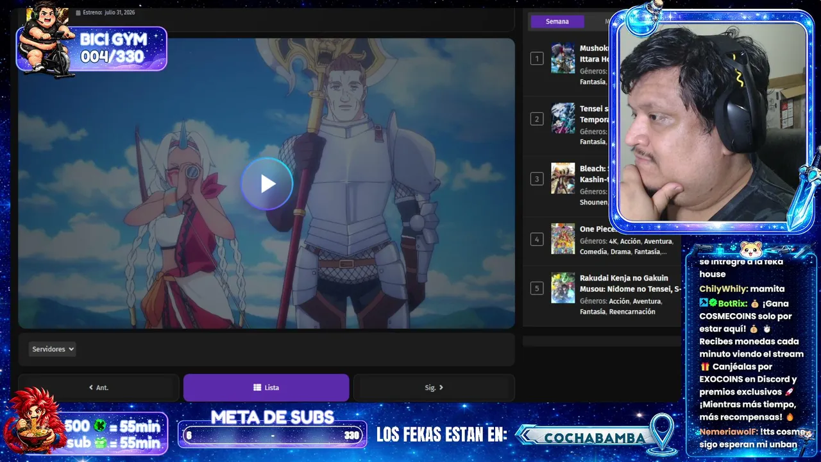Image resolution: width=821 pixels, height=462 pixels.
Task: Open the Mushoku title link in ranking
Action: (x=594, y=53)
